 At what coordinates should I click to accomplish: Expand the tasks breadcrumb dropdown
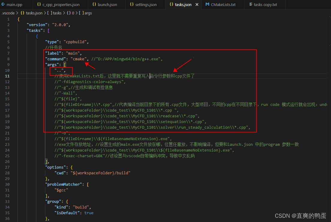pyautogui.click(x=56, y=13)
